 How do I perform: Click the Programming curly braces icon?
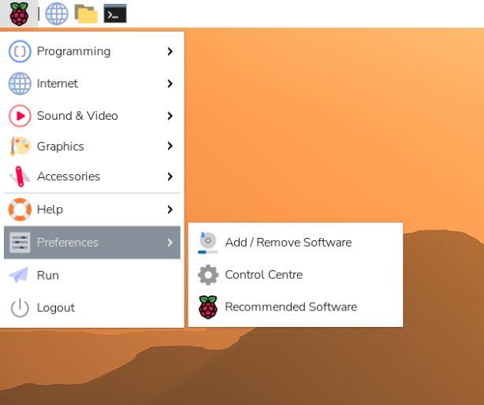(20, 51)
